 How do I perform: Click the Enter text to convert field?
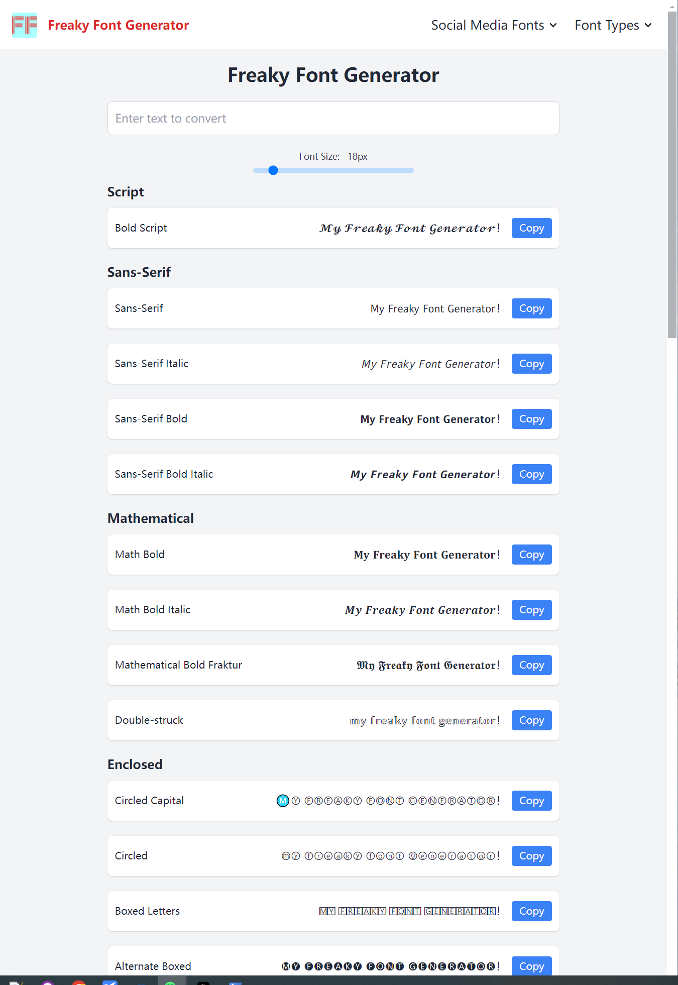333,118
